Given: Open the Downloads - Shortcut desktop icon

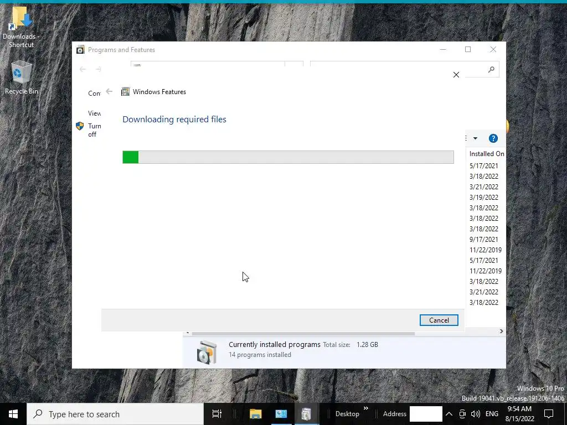Looking at the screenshot, I should [x=21, y=28].
